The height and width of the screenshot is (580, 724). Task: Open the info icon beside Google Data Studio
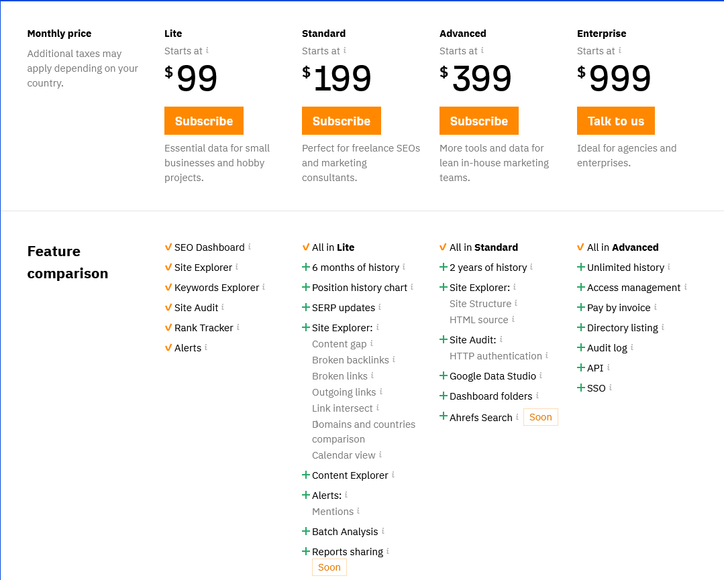tap(539, 375)
